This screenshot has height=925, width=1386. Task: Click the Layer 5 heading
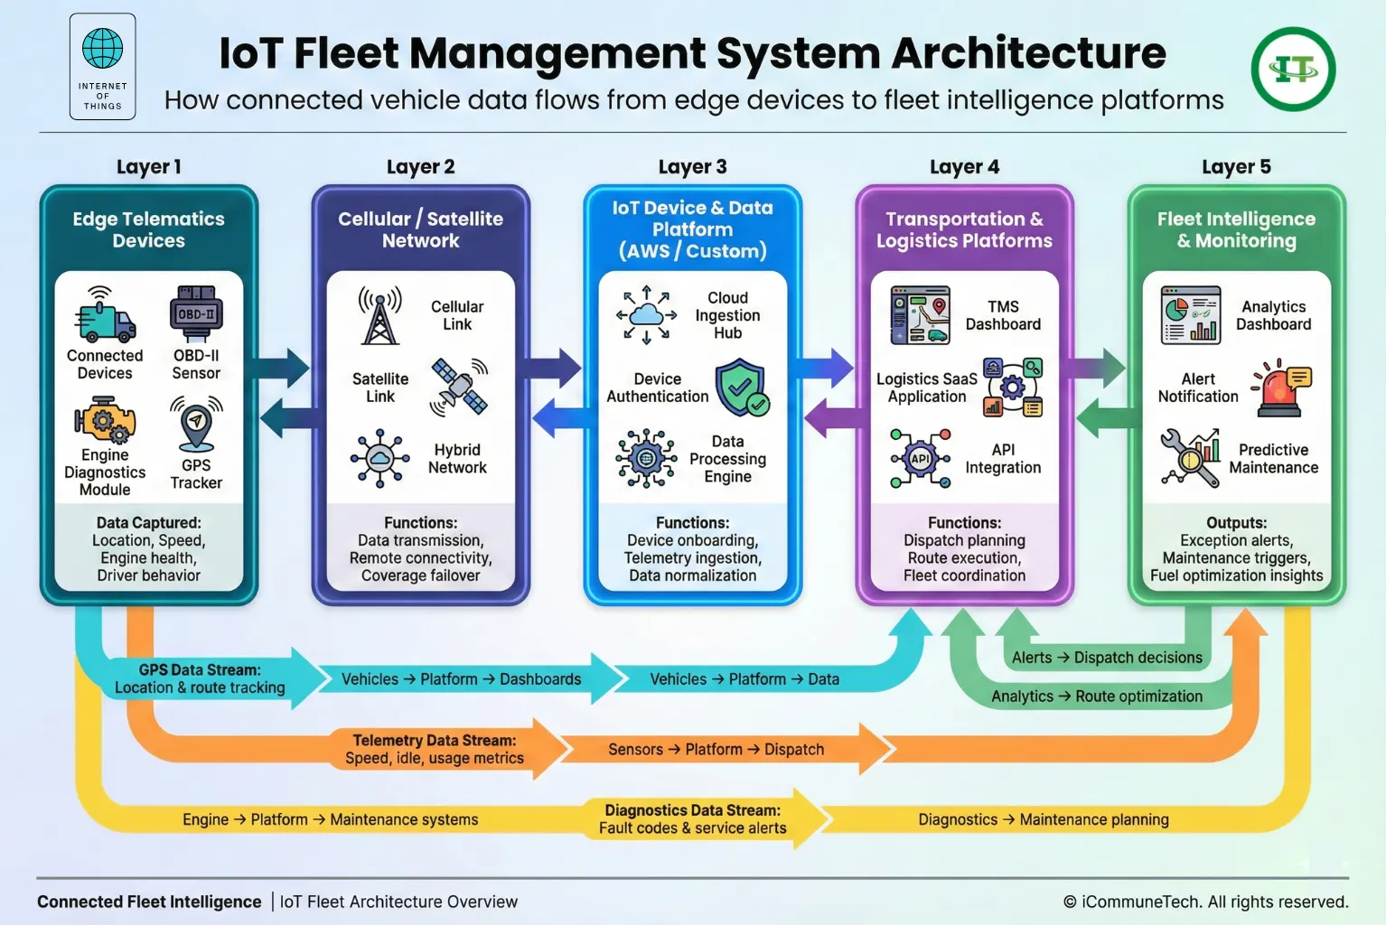1236,167
